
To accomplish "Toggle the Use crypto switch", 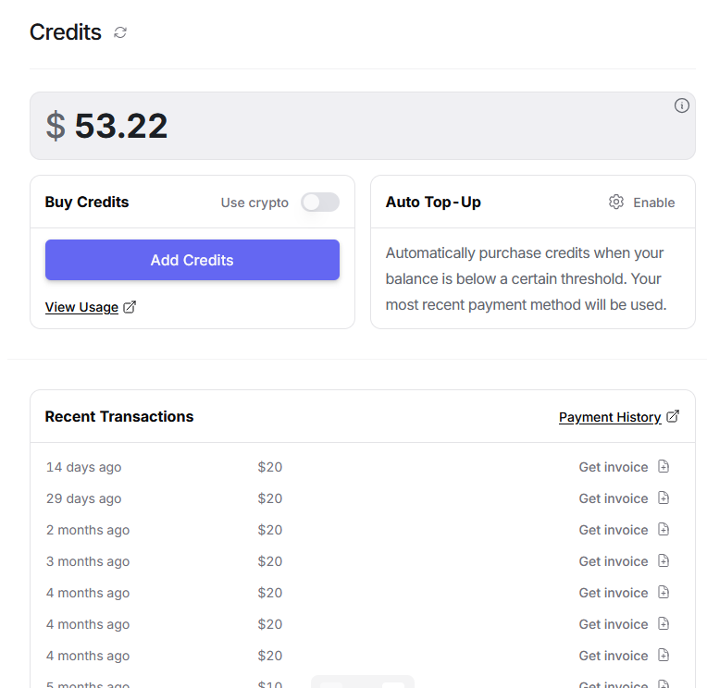I will (x=320, y=203).
